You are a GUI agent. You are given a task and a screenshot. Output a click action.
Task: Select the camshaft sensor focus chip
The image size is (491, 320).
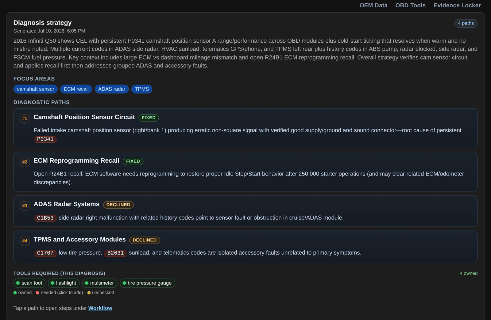pos(36,89)
